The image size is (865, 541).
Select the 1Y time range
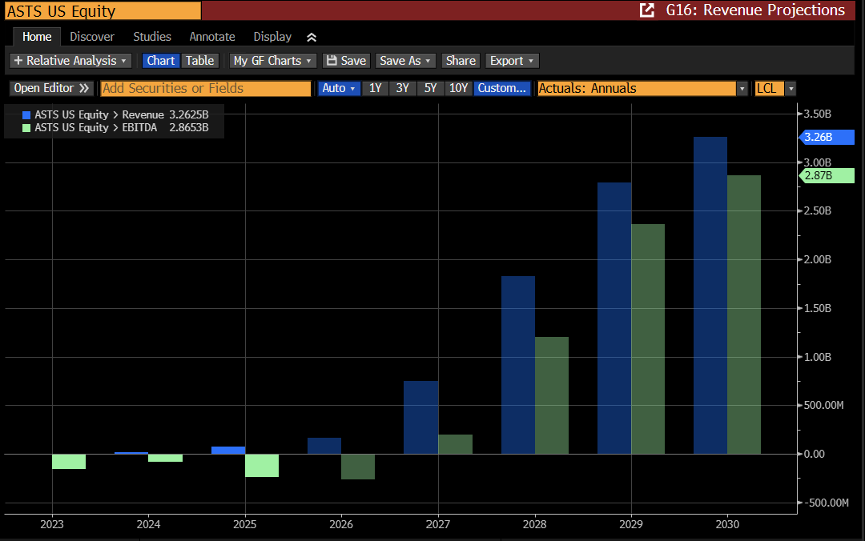(375, 88)
